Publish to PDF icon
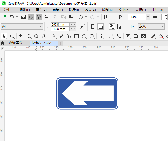The height and width of the screenshot is (141, 168). click(121, 17)
